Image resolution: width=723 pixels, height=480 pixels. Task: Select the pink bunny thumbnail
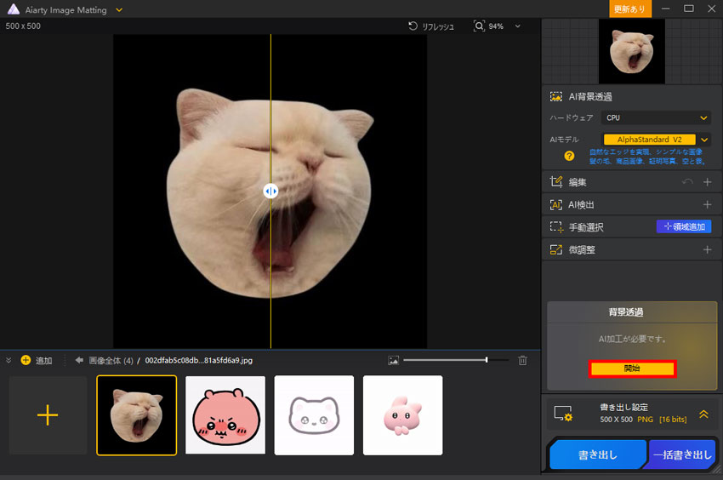tap(402, 415)
